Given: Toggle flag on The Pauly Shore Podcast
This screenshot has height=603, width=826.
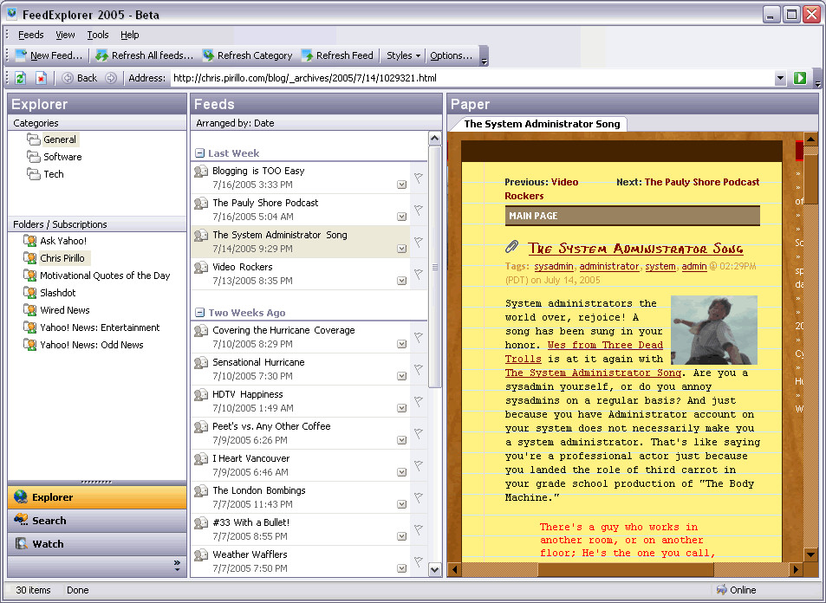Looking at the screenshot, I should (419, 211).
